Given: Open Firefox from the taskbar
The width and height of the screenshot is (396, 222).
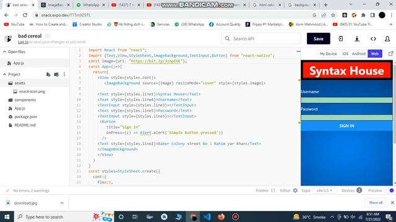Looking at the screenshot, I should 222,216.
